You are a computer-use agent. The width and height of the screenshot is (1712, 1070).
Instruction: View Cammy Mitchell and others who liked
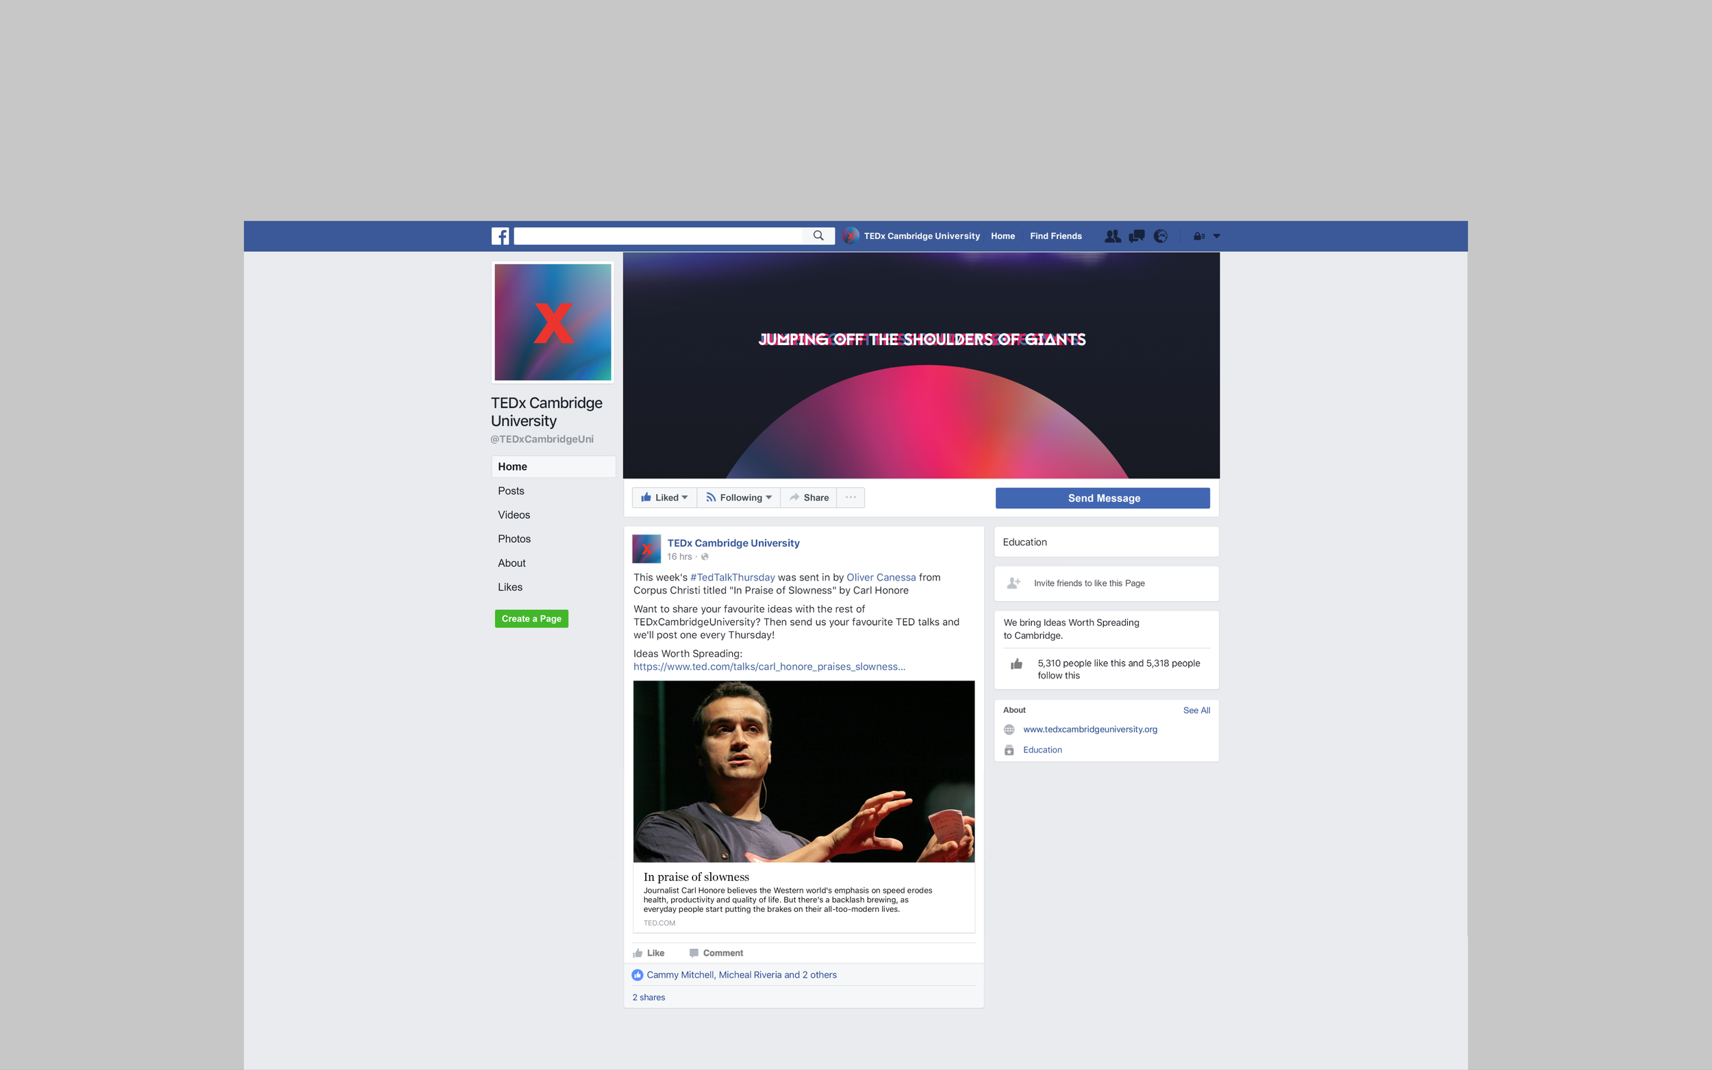(x=742, y=975)
